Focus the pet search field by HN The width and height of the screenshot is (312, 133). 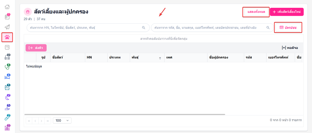pos(88,27)
